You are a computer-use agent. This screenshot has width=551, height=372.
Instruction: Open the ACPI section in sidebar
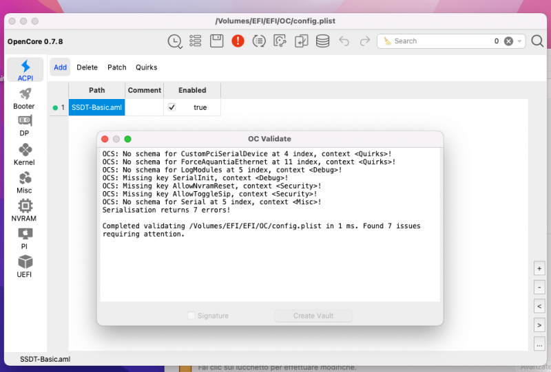25,70
